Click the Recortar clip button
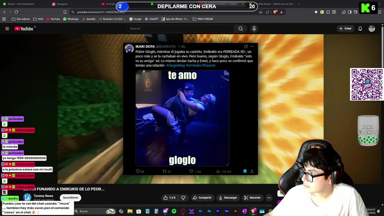This screenshot has width=384, height=216. coord(252,198)
